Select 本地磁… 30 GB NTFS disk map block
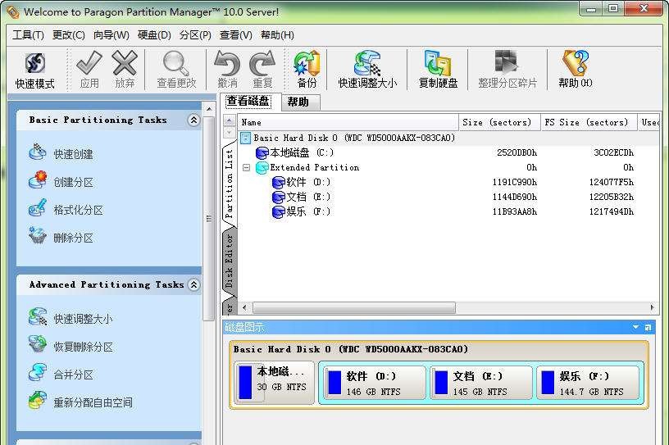This screenshot has width=669, height=445. (x=274, y=382)
